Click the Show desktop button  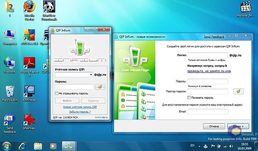click(x=256, y=146)
